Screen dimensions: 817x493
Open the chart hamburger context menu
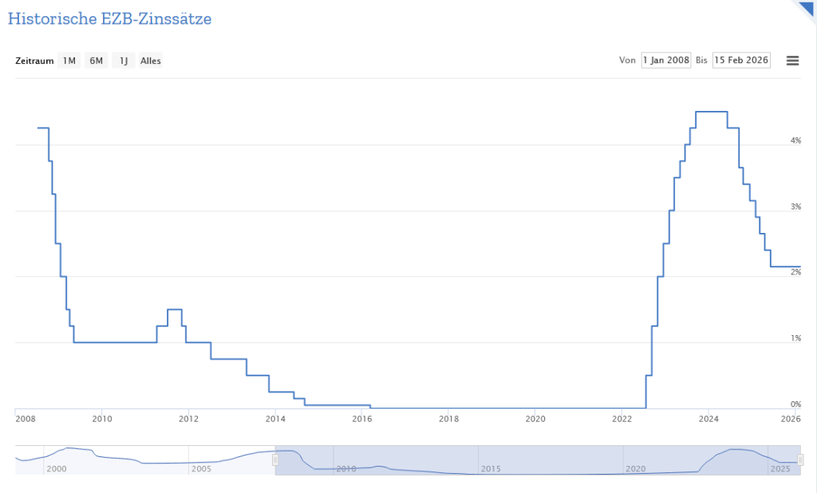pos(792,61)
